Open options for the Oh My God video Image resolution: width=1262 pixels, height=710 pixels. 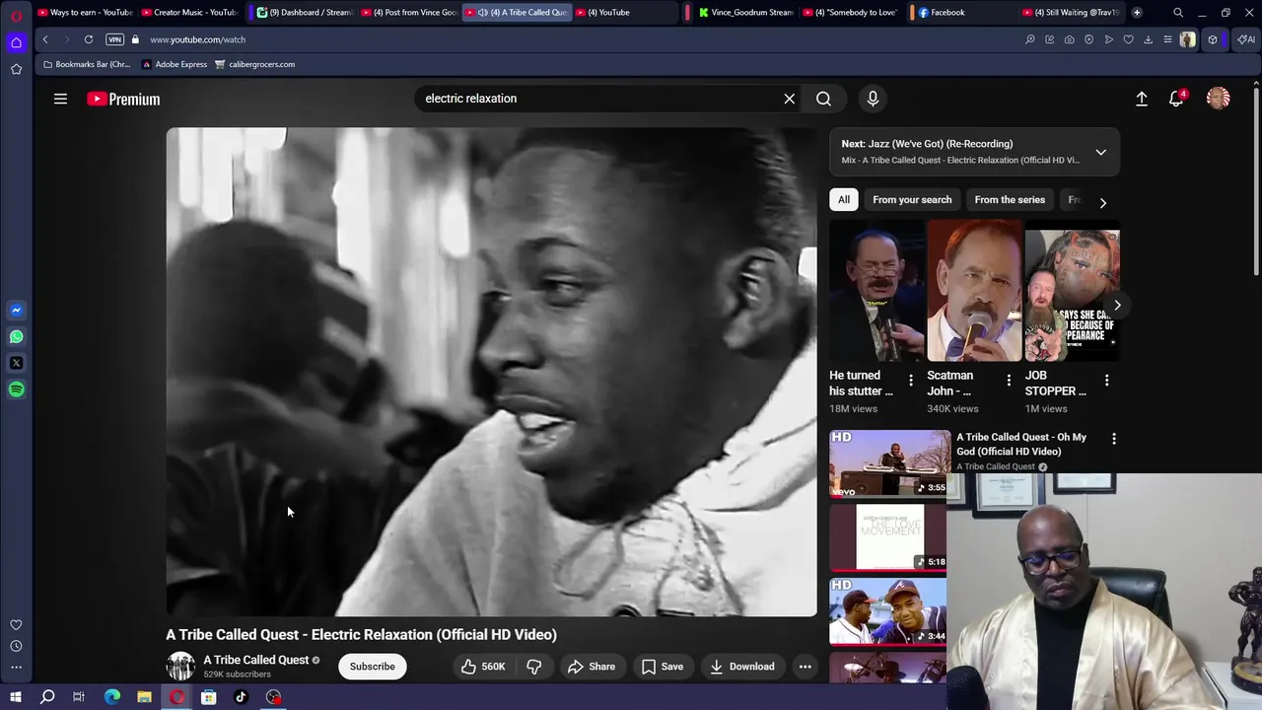(1114, 439)
